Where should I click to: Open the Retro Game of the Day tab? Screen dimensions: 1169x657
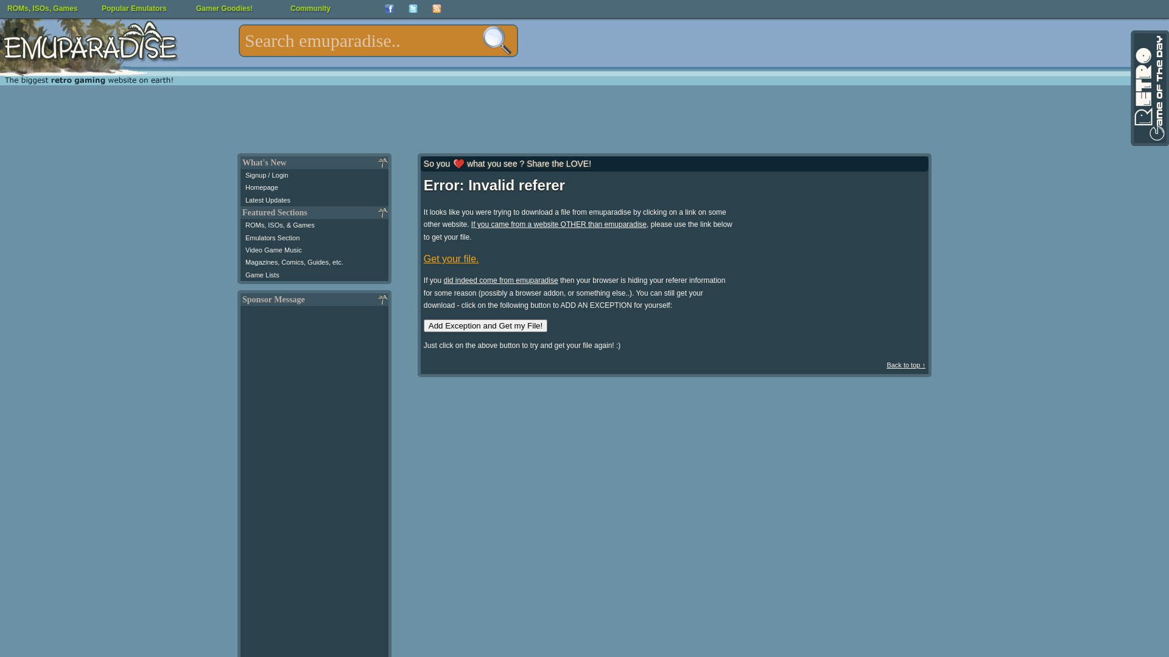point(1150,88)
